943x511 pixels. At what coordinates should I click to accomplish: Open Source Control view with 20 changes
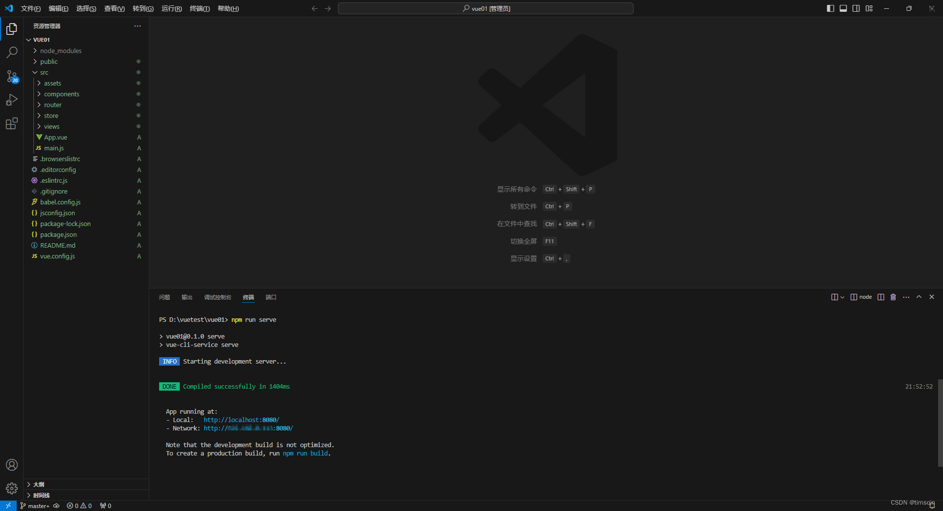point(12,76)
